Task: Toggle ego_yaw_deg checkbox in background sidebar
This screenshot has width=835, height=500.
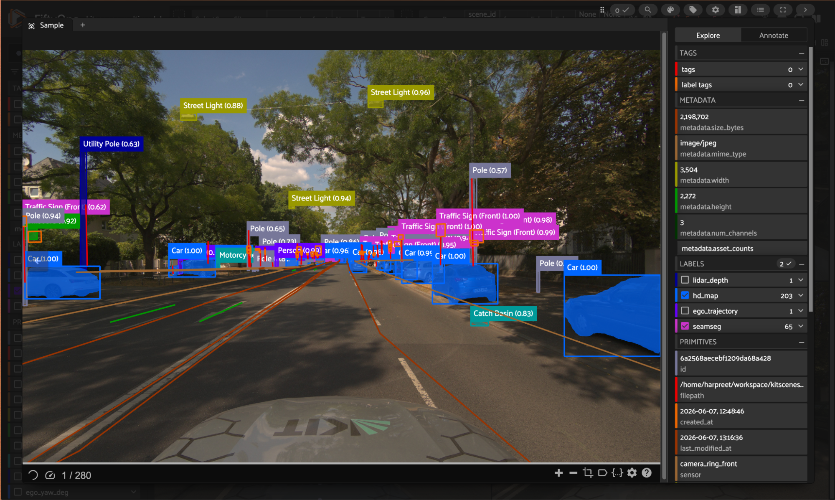Action: coord(18,492)
